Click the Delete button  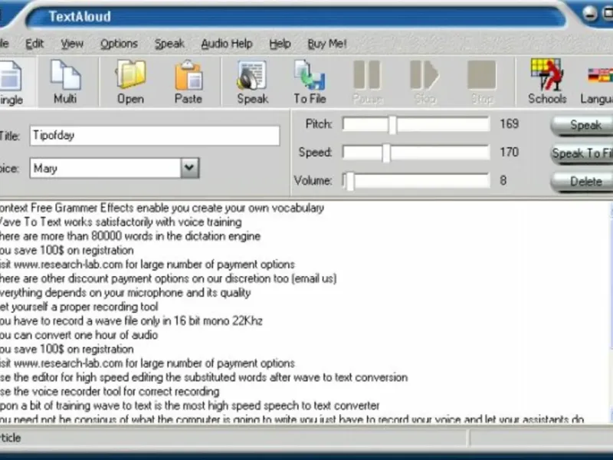tap(582, 182)
